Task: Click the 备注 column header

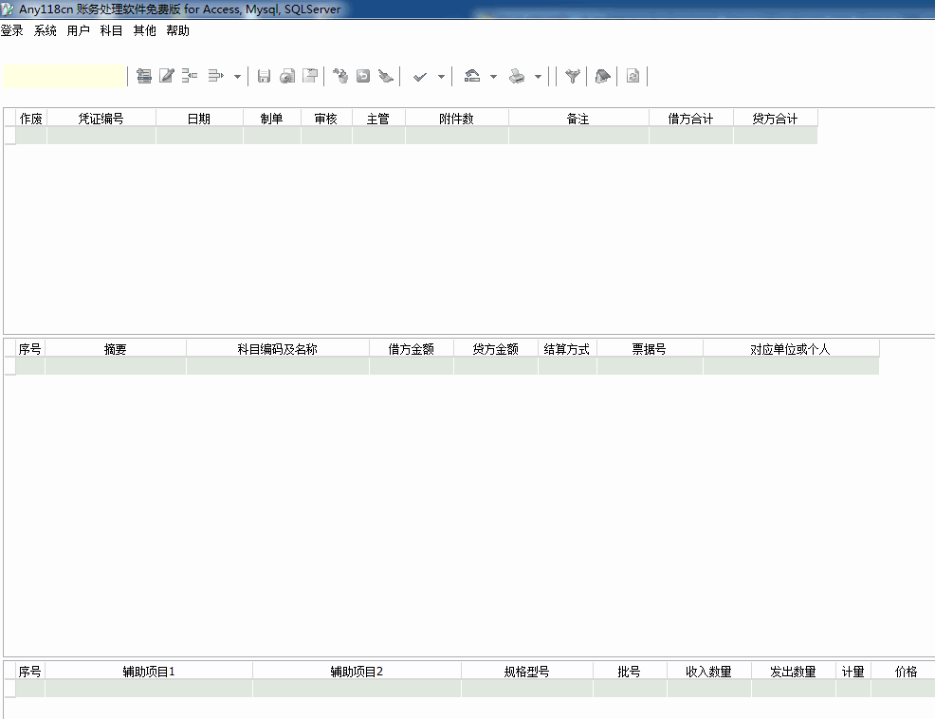Action: point(578,119)
